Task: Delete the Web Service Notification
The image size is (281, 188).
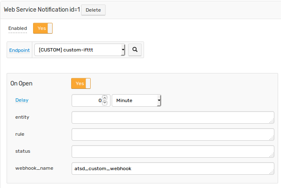Action: [x=93, y=10]
